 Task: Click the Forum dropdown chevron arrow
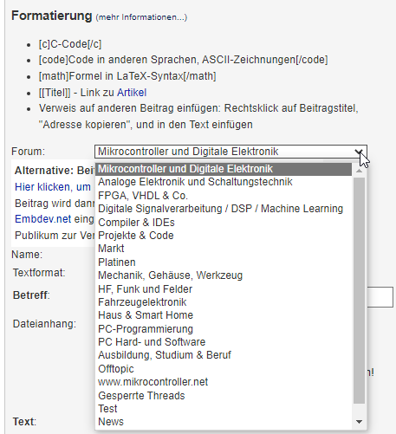pyautogui.click(x=359, y=152)
